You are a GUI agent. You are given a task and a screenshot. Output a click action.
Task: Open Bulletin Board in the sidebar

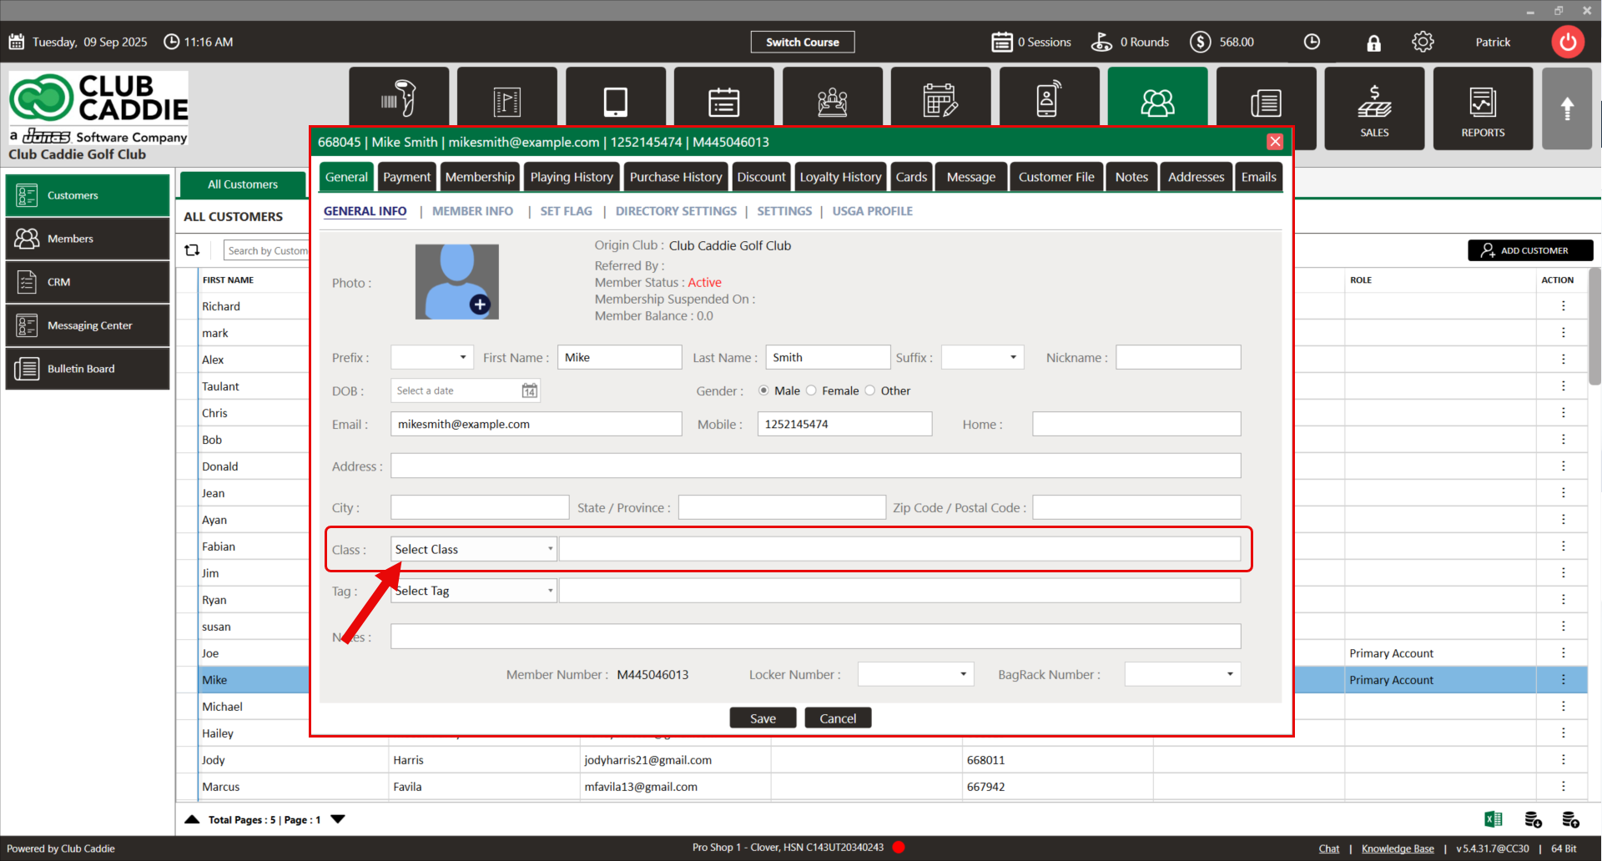click(88, 369)
